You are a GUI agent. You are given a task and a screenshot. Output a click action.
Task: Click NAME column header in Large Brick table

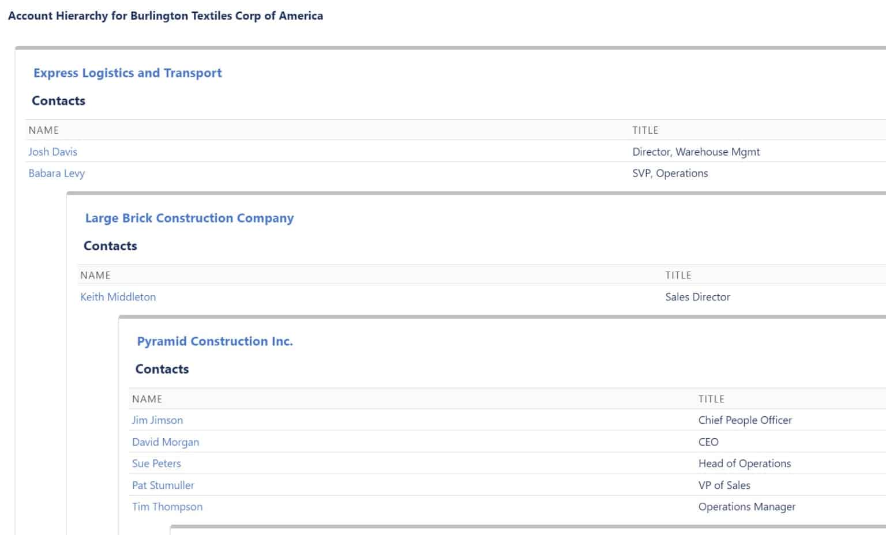click(95, 276)
